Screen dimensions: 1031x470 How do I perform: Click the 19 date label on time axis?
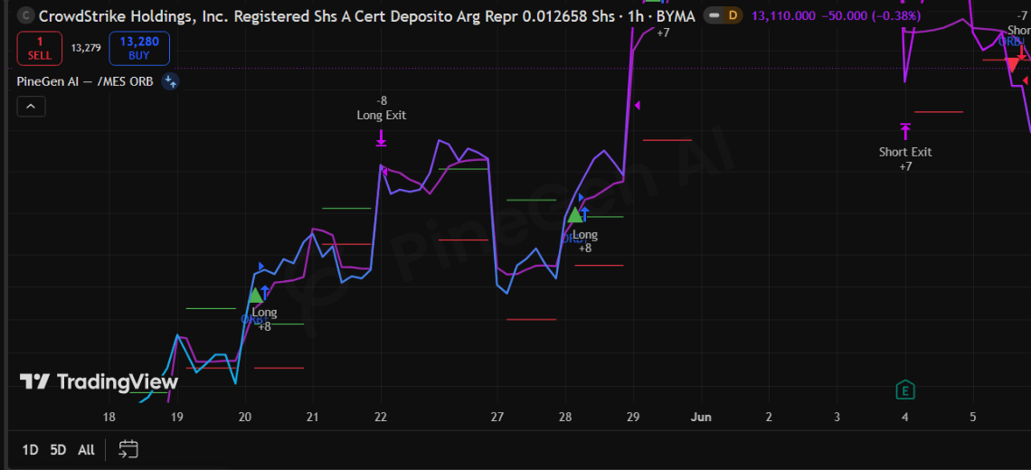[177, 417]
